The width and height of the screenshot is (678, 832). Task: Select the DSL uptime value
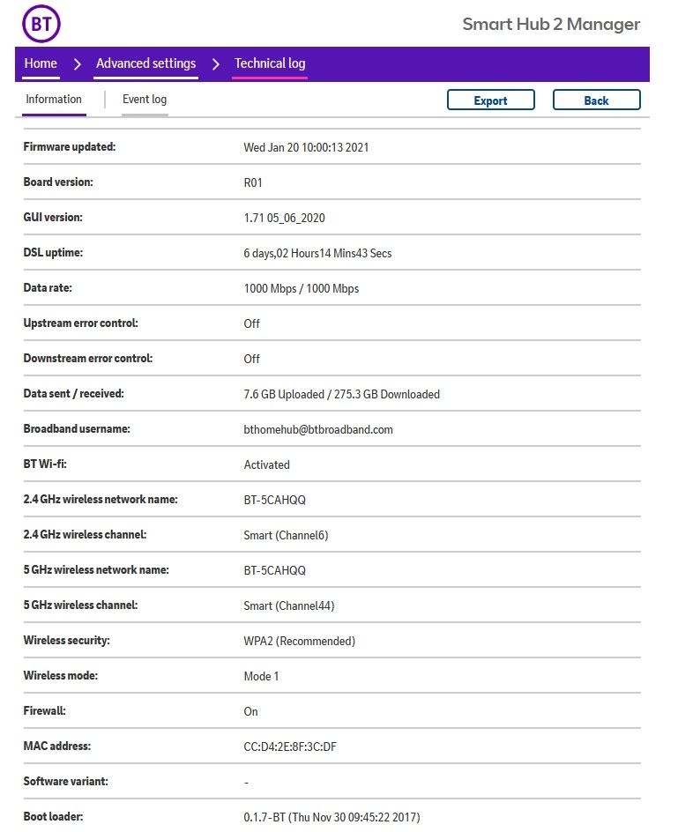(x=317, y=253)
